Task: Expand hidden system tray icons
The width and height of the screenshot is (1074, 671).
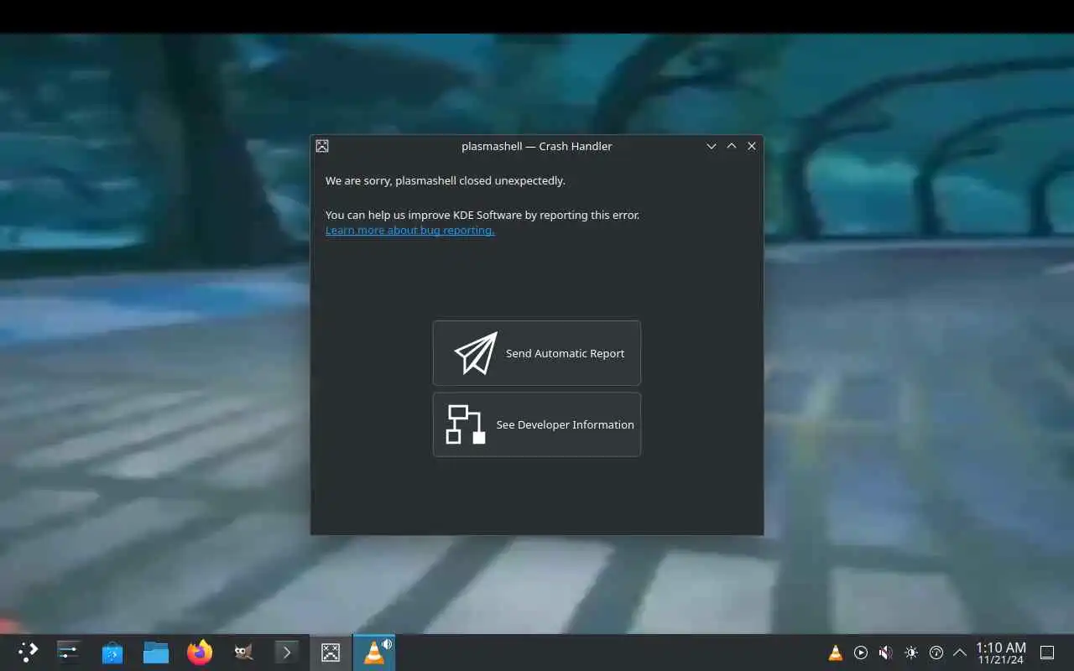Action: [960, 653]
